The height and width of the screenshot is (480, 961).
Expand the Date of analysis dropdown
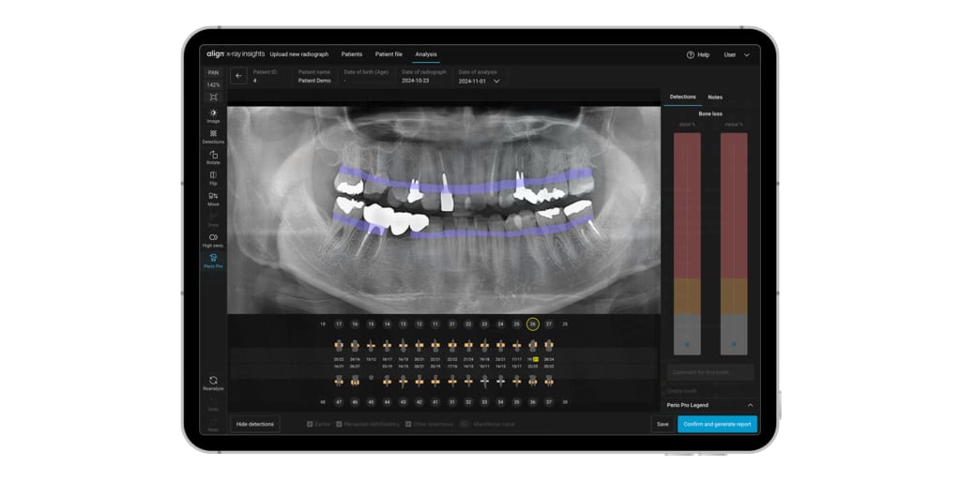pyautogui.click(x=496, y=82)
